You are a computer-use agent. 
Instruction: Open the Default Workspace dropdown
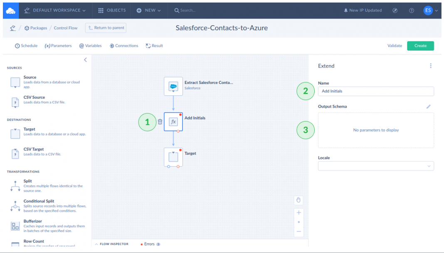click(x=55, y=10)
